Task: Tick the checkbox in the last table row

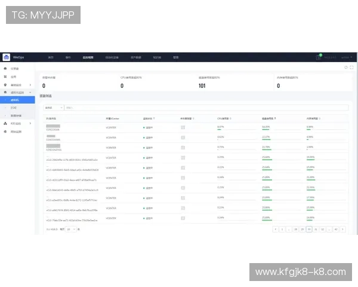Action: point(183,218)
